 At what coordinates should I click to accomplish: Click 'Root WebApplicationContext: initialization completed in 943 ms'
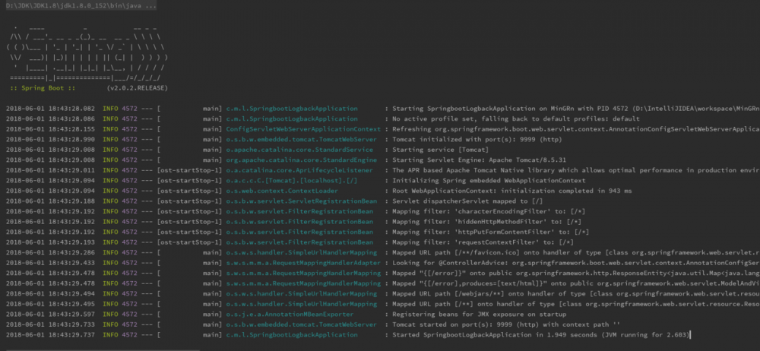pos(511,191)
